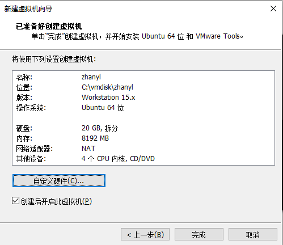
Task: Select the 内存 8192 MB row
Action: click(x=143, y=138)
